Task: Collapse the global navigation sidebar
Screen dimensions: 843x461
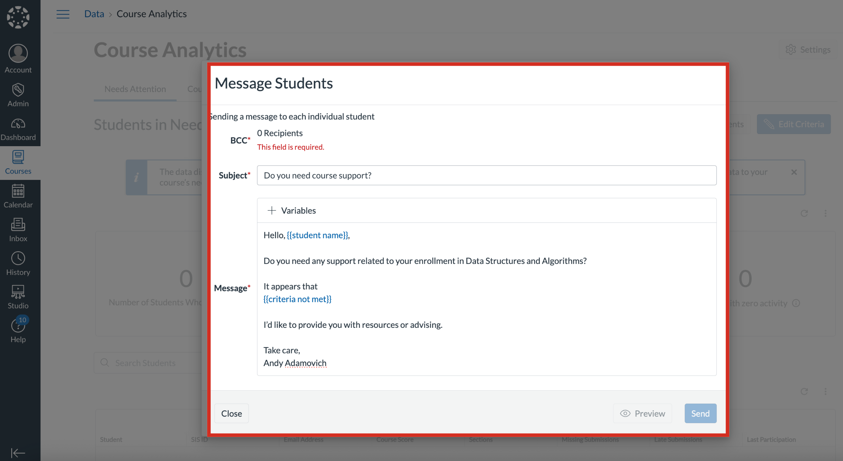Action: [x=18, y=453]
